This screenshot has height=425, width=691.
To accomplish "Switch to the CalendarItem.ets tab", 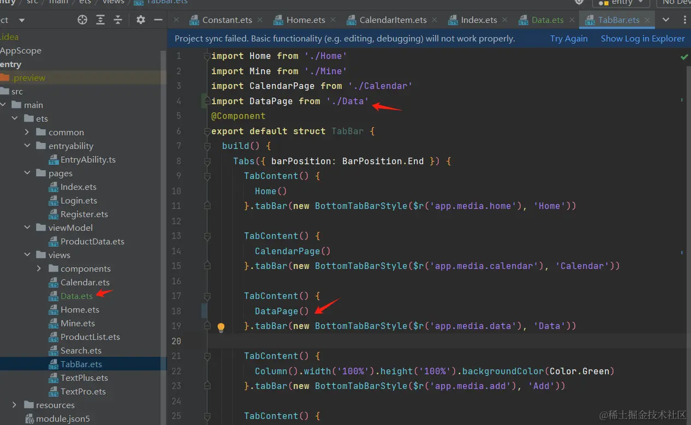I will 393,20.
